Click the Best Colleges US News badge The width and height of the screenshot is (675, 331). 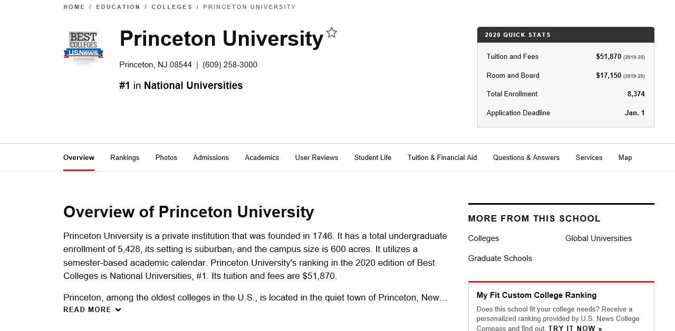tap(83, 48)
